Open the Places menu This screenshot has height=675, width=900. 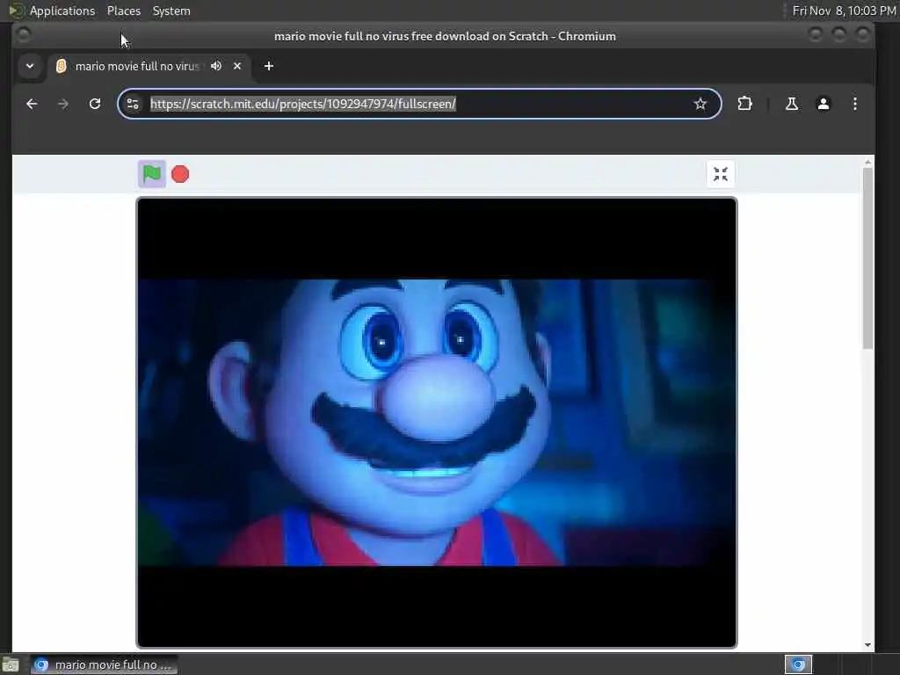[x=123, y=11]
